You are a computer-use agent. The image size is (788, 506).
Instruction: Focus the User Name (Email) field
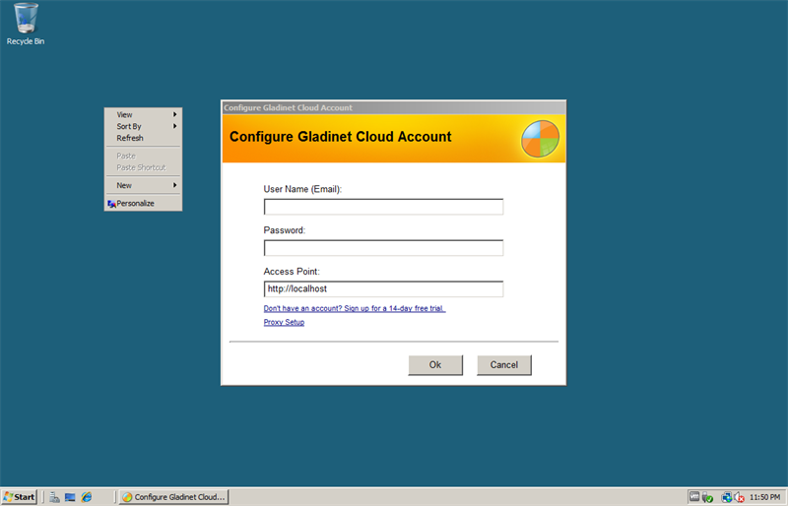383,207
